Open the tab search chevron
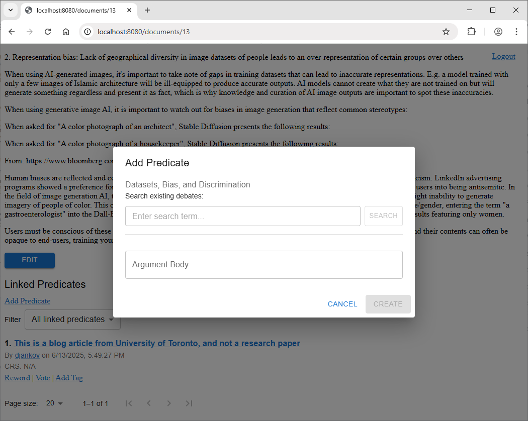The image size is (528, 421). 11,10
